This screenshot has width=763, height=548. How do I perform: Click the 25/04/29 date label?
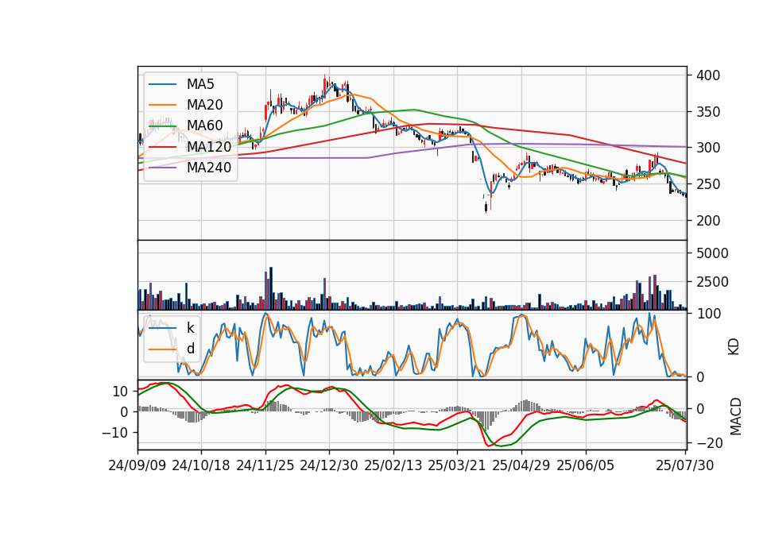point(521,465)
